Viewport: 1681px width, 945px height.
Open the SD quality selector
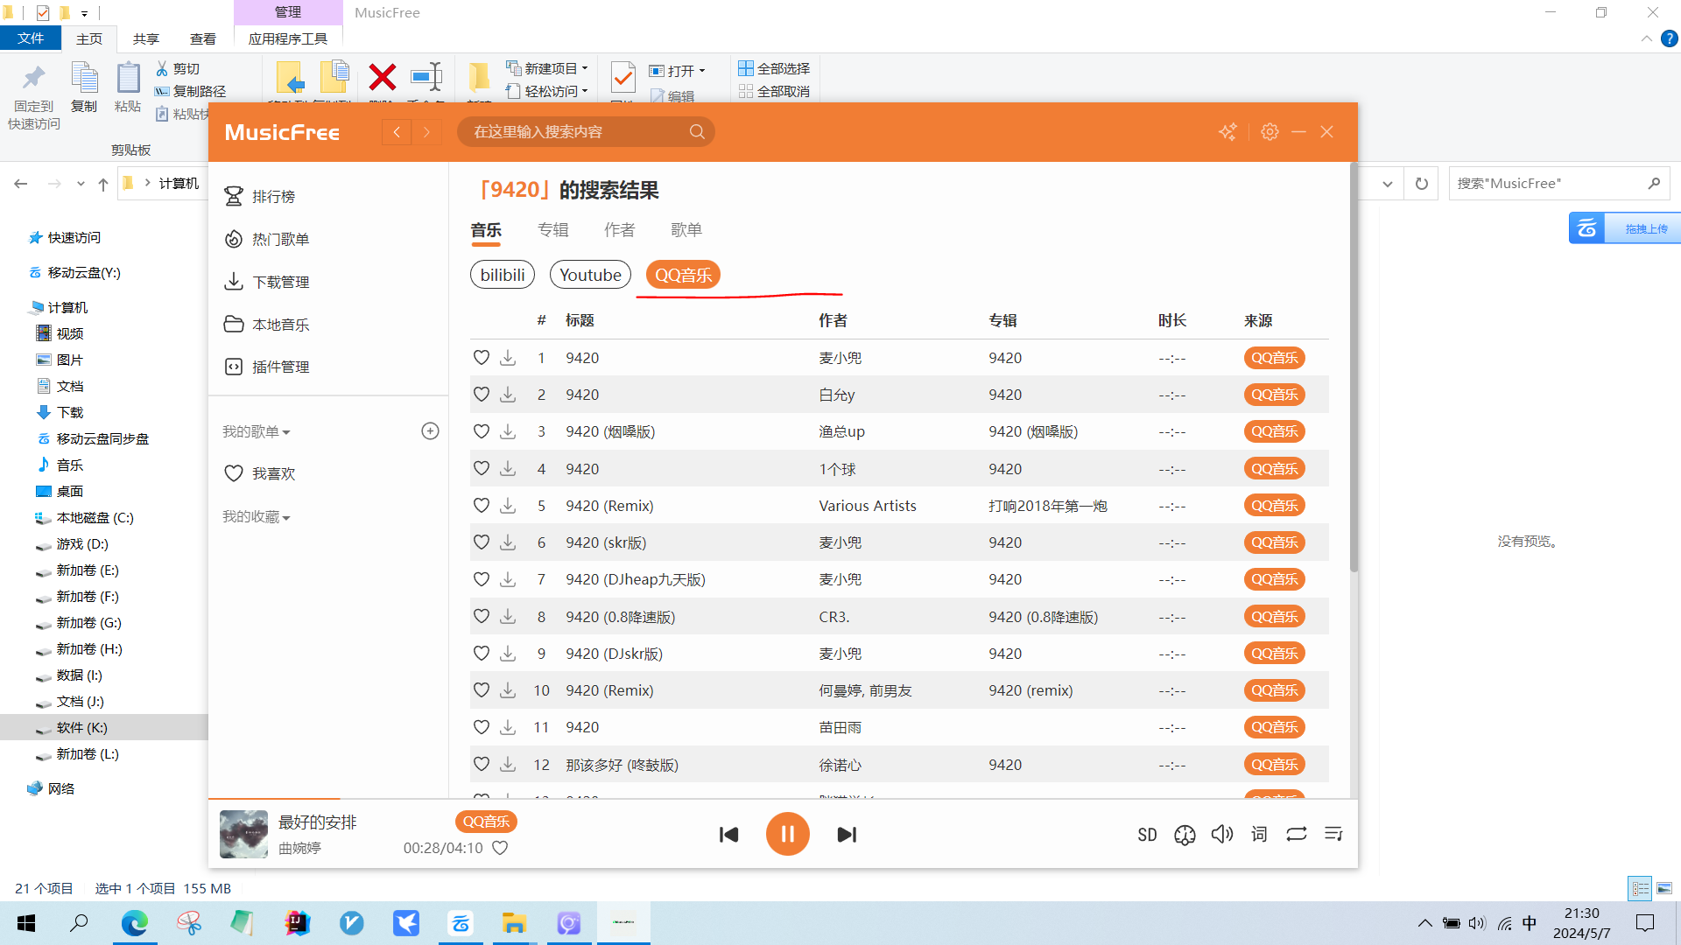point(1147,835)
